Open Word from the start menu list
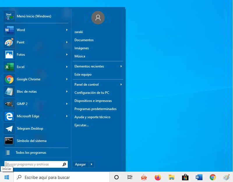The image size is (233, 182). [x=20, y=30]
